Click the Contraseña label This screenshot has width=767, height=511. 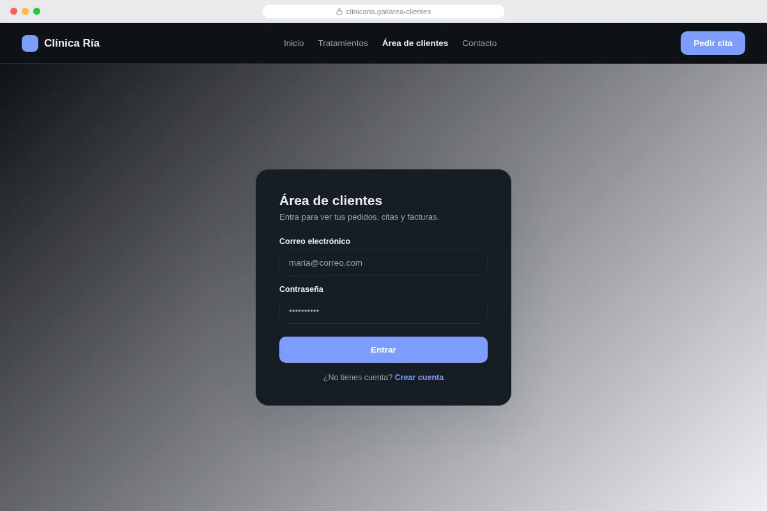[301, 289]
